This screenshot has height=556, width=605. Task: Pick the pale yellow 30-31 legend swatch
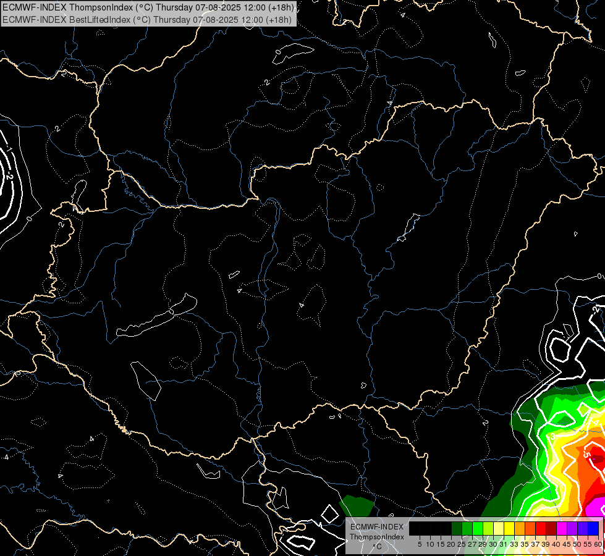[x=499, y=528]
